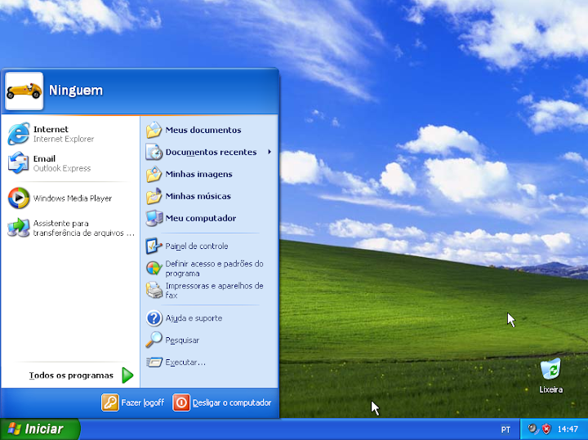Click the Executar run icon
Image resolution: width=588 pixels, height=440 pixels.
pyautogui.click(x=154, y=362)
